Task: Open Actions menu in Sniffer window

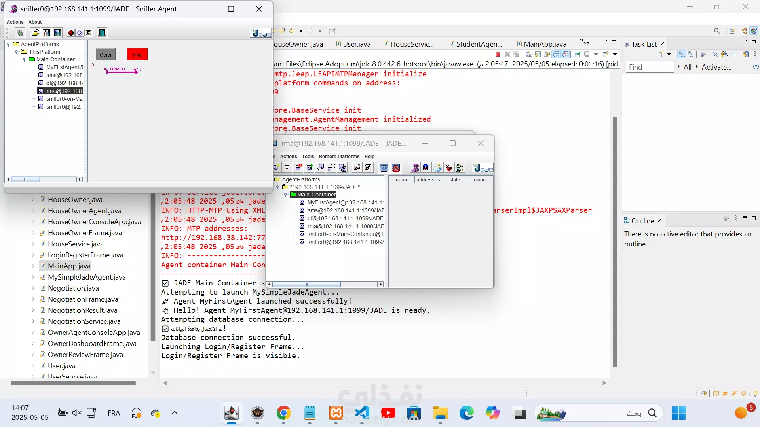Action: (15, 22)
